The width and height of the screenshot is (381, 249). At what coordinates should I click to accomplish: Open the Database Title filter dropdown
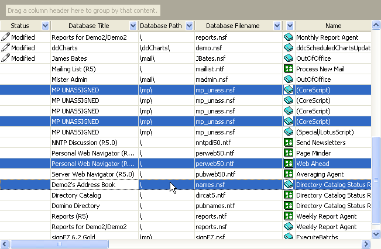(132, 26)
